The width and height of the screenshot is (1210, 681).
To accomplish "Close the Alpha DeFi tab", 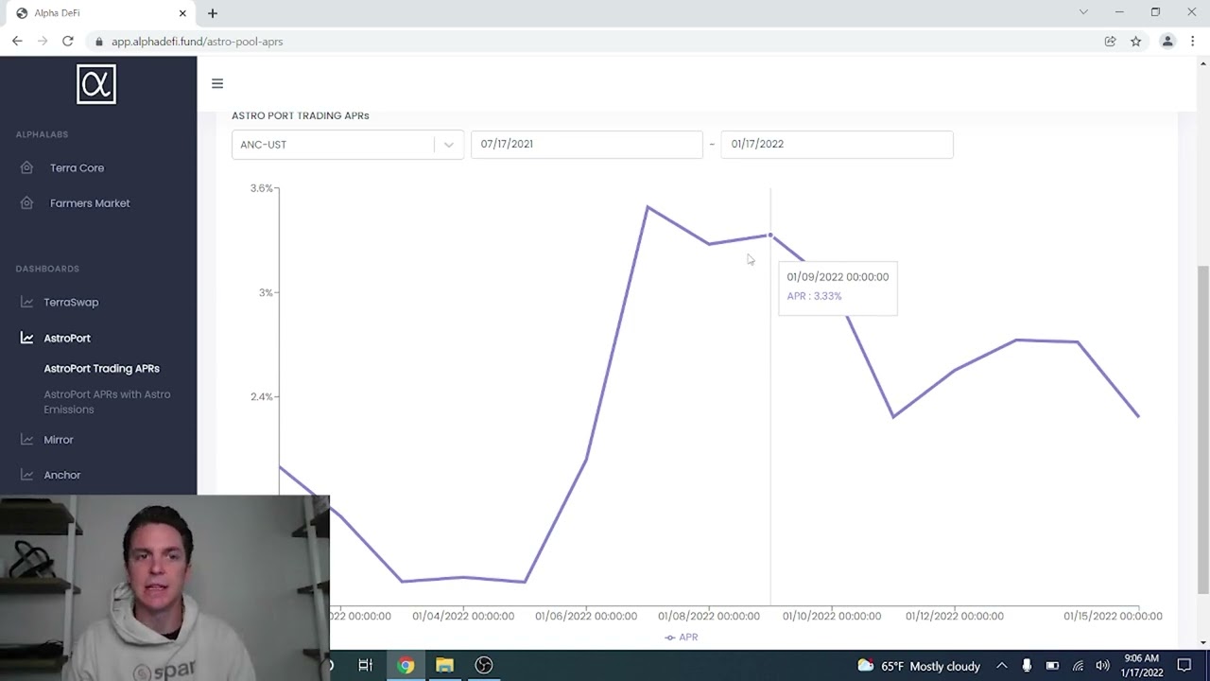I will [x=182, y=13].
